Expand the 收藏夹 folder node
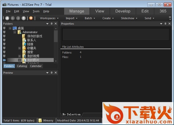Viewport: 174px width, 125px height. click(19, 48)
